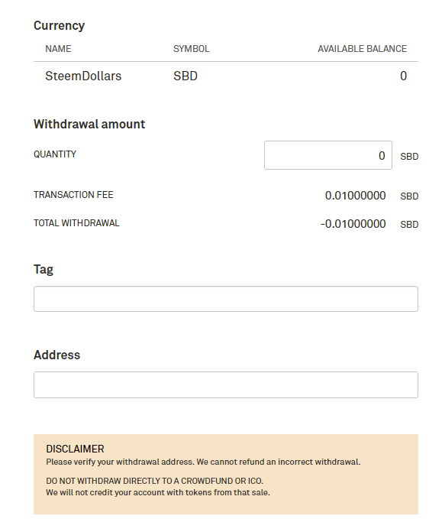Click the NAME column header
Screen dimensions: 442x519
pyautogui.click(x=58, y=49)
